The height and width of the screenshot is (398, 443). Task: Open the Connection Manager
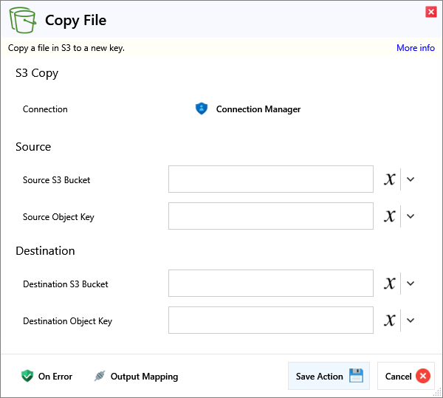[248, 109]
